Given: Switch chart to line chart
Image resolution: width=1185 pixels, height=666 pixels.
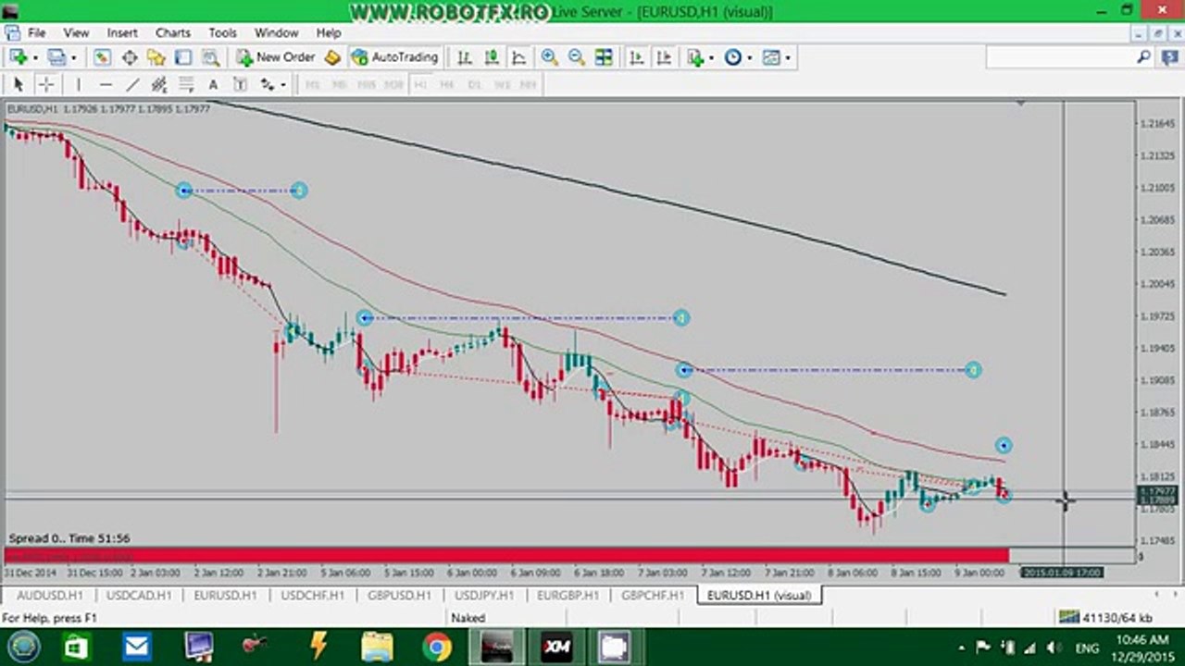Looking at the screenshot, I should click(x=519, y=57).
